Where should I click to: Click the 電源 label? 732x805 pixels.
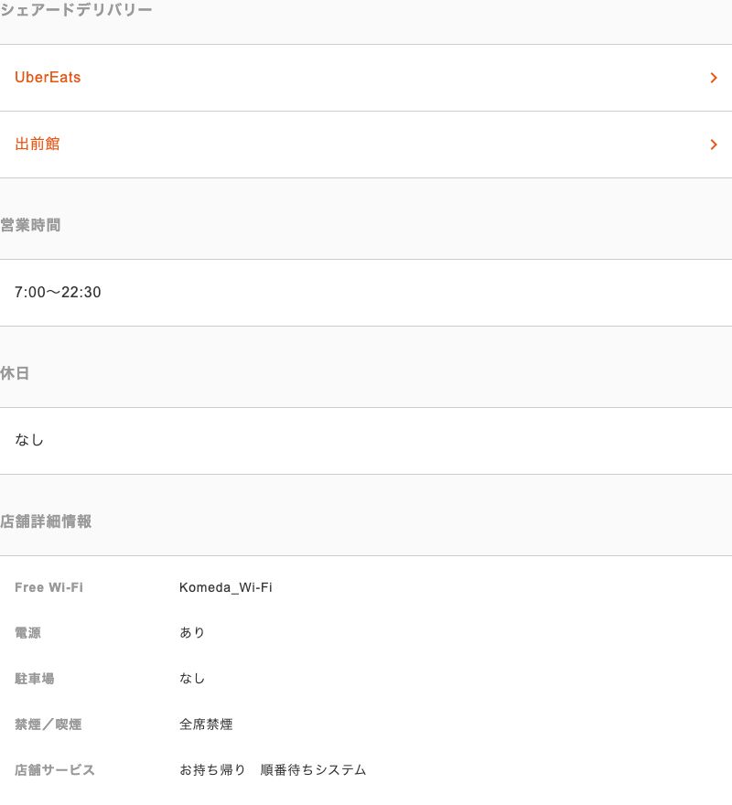[x=27, y=633]
